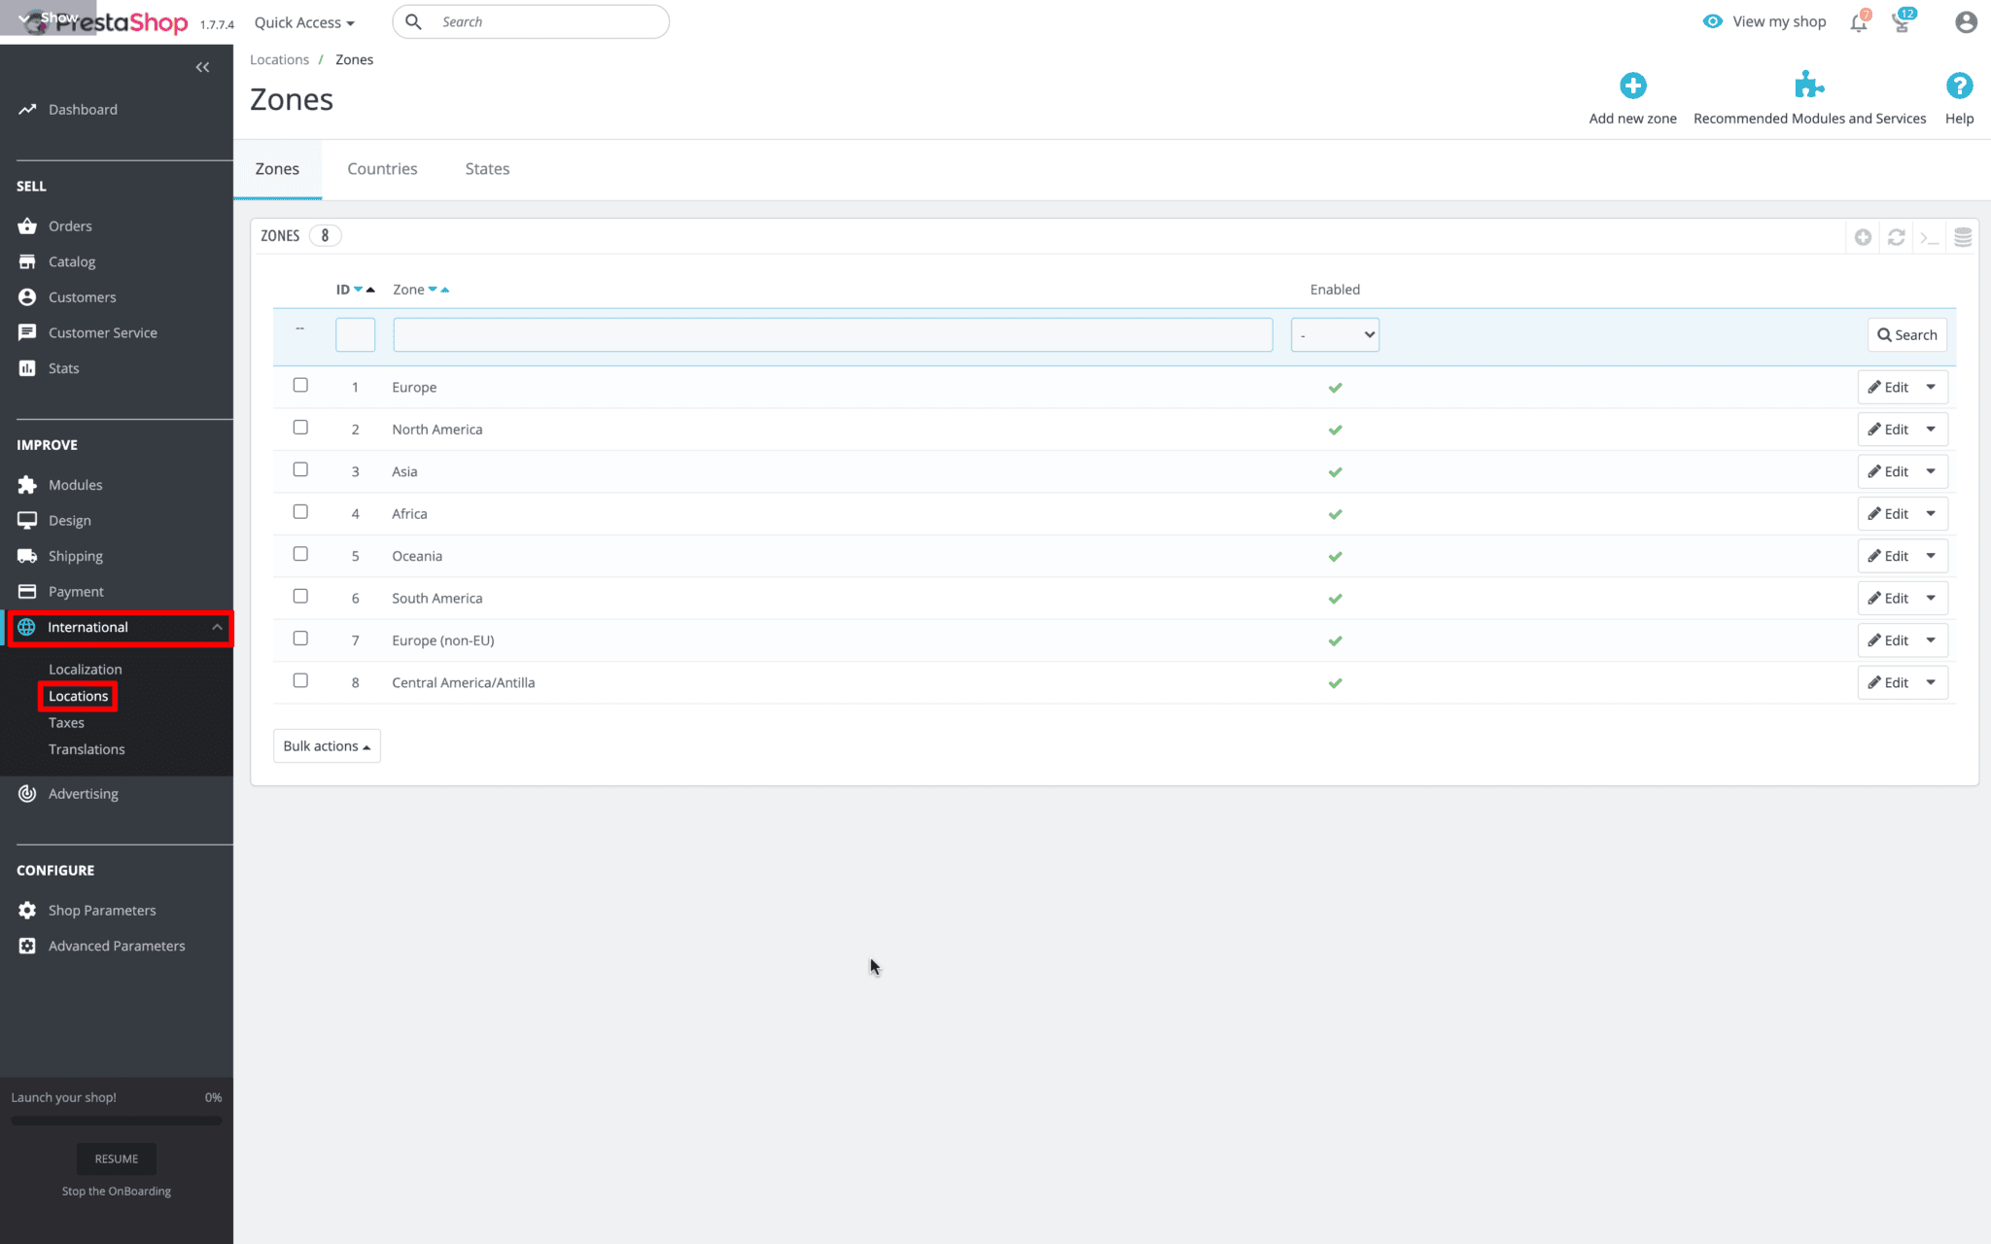Focus the top Search field
This screenshot has height=1244, width=1991.
[x=531, y=22]
